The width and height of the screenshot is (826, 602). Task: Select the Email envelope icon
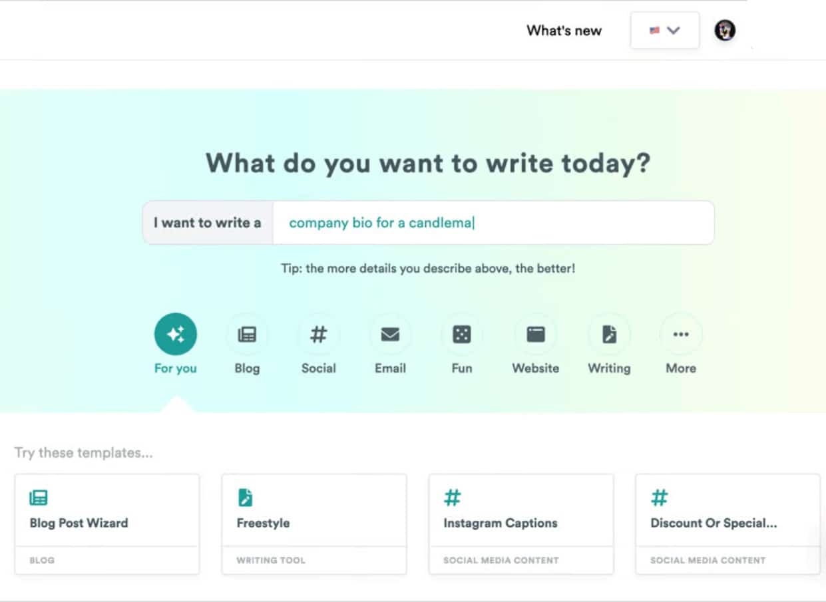point(390,334)
